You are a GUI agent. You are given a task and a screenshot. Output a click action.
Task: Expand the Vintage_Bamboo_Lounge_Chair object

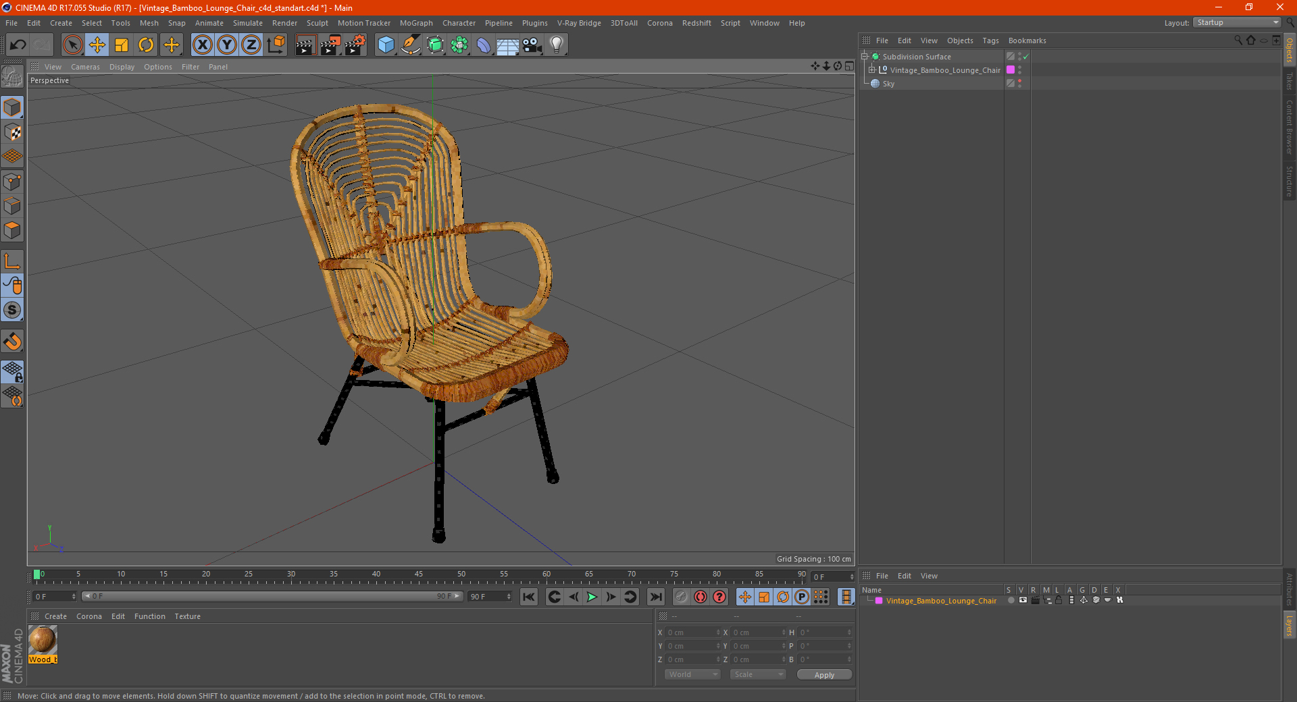pos(871,70)
